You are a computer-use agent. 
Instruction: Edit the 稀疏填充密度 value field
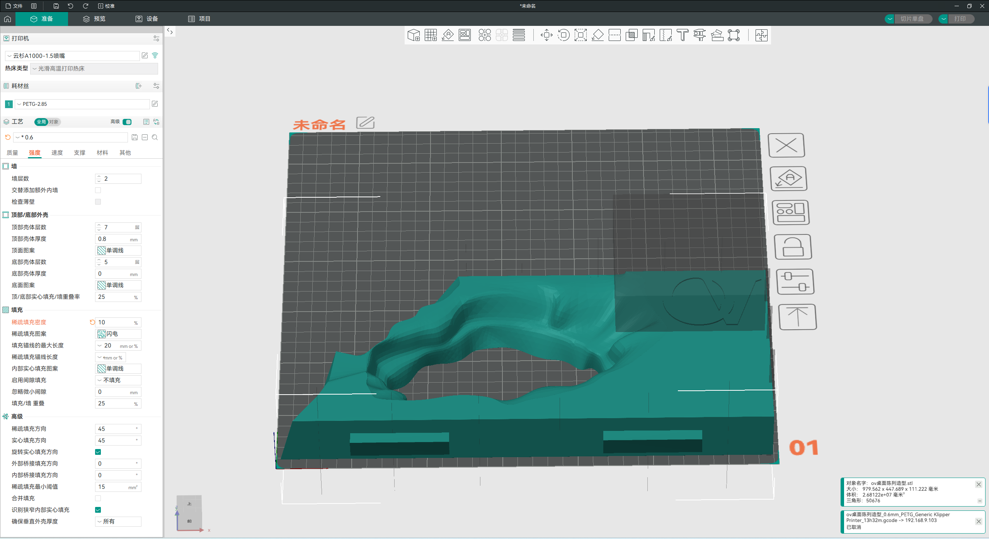coord(116,322)
